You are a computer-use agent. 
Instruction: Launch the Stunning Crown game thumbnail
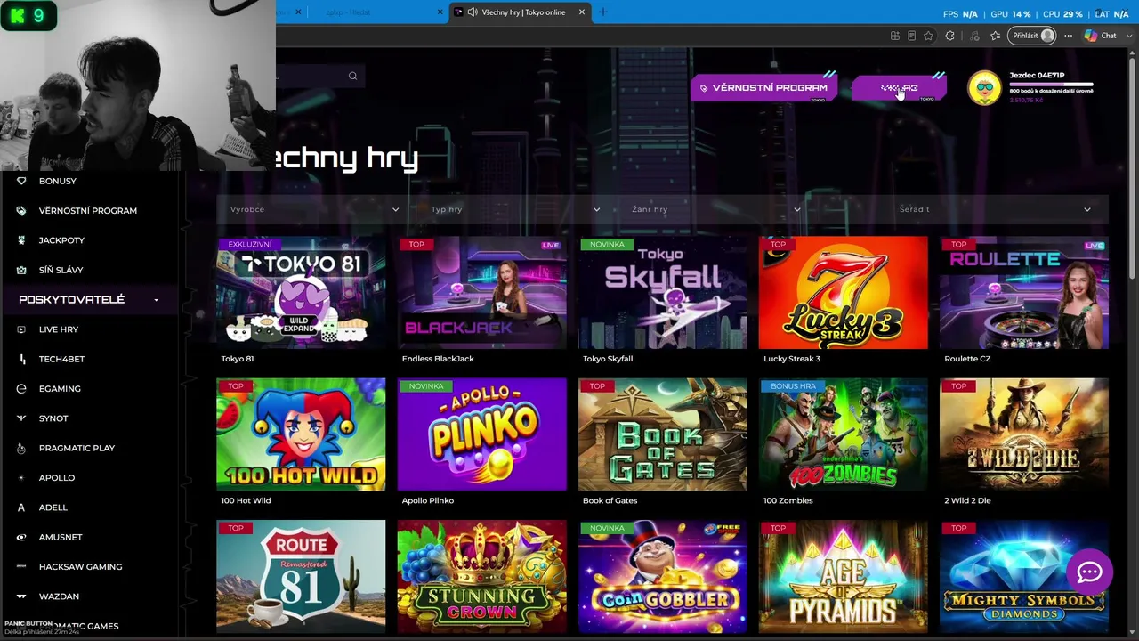click(481, 577)
